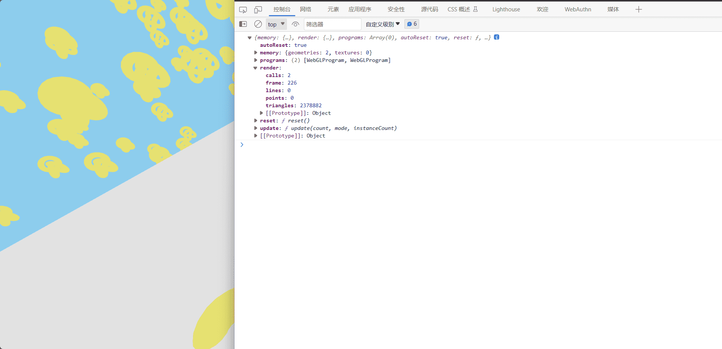Select the lines value 0

coord(289,90)
